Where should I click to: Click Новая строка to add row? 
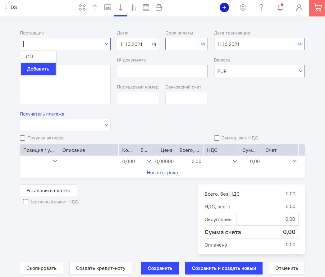[x=162, y=173]
